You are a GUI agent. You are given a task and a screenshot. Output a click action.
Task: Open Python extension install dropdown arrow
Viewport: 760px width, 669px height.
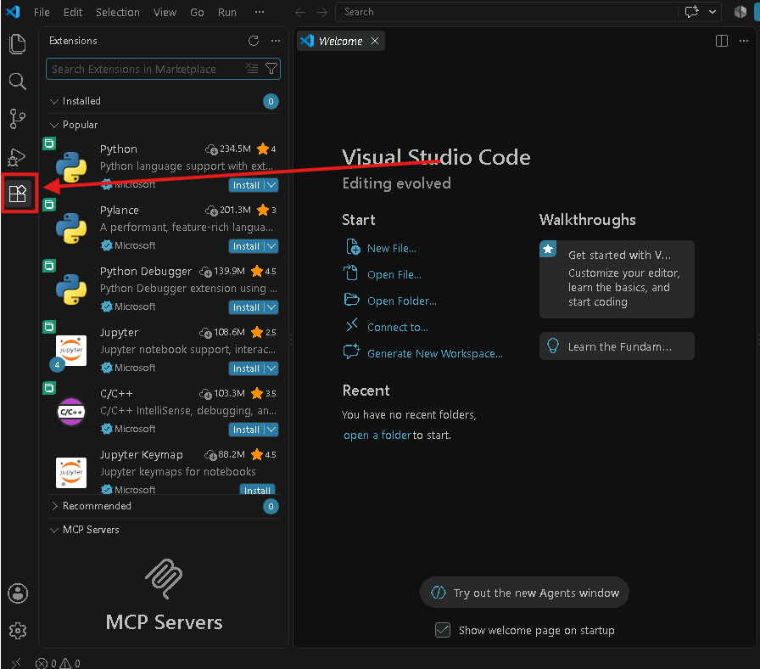(x=271, y=185)
